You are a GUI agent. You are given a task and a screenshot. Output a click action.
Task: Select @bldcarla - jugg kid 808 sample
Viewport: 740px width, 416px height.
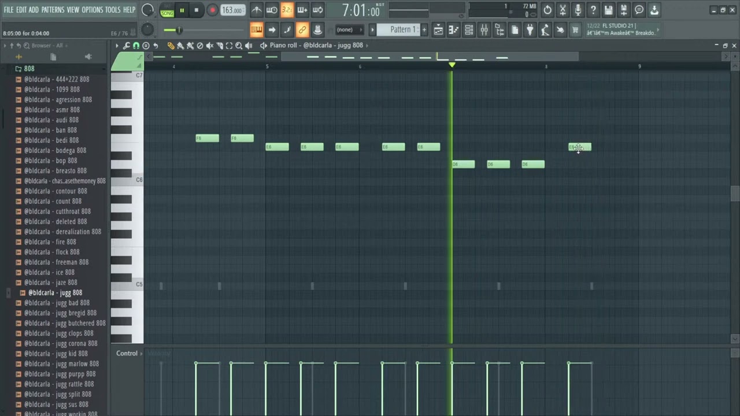[x=56, y=354]
